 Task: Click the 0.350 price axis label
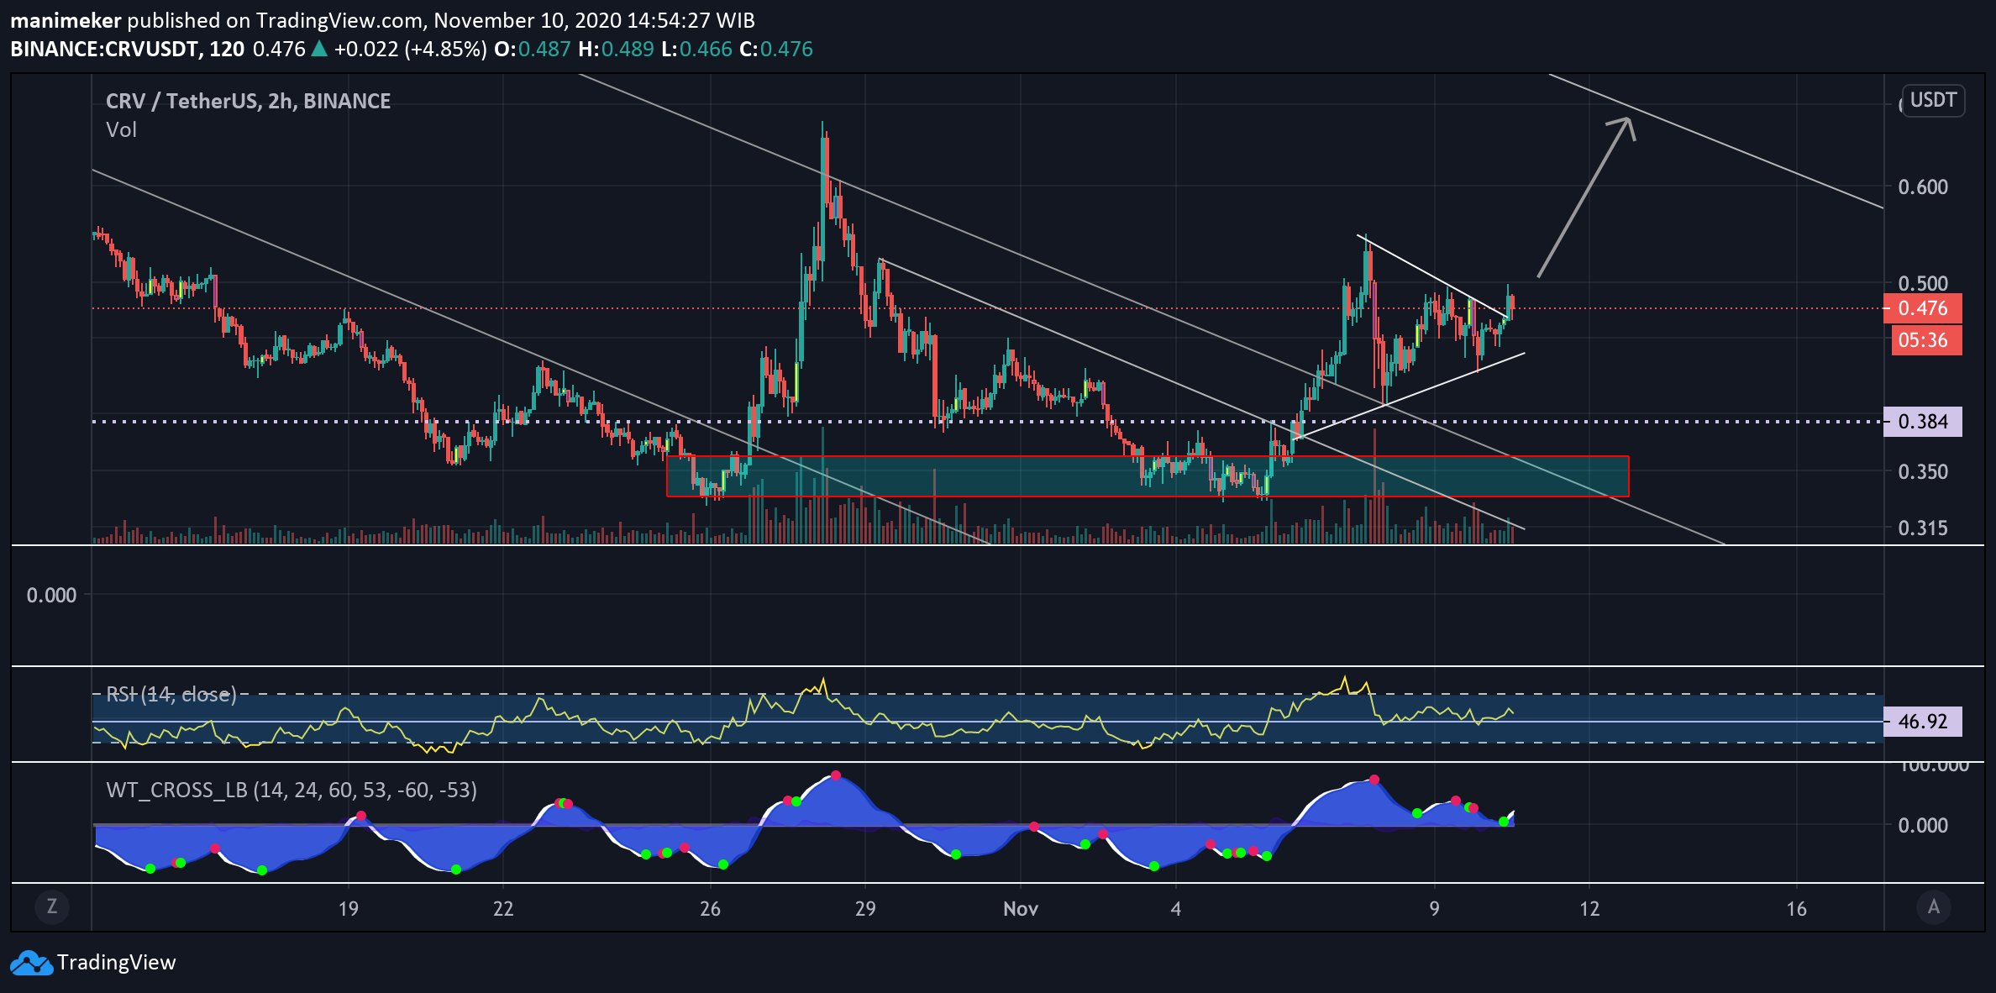point(1923,472)
